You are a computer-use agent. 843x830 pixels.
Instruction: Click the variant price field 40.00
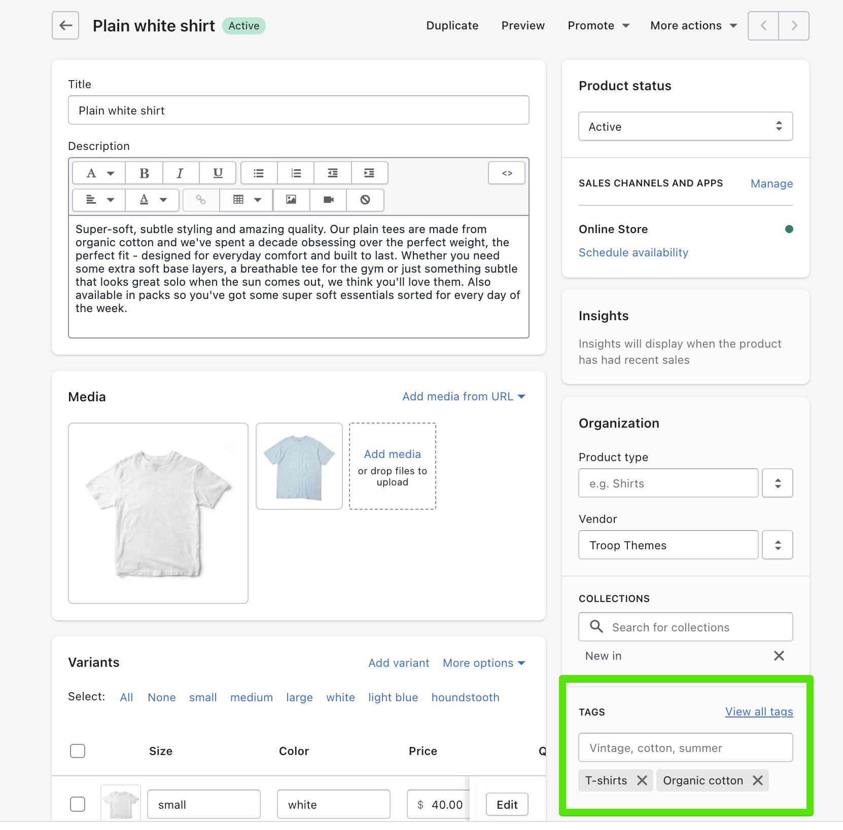point(439,804)
